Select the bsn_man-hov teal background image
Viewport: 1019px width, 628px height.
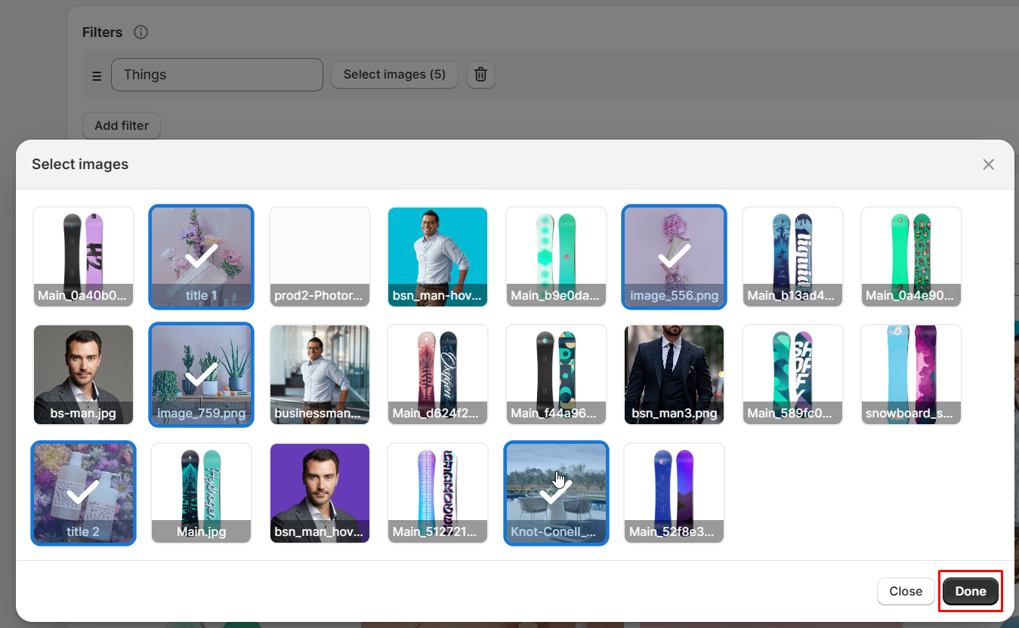click(x=437, y=257)
